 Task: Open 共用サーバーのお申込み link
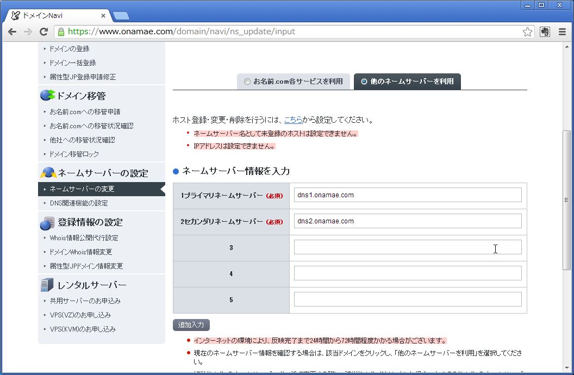point(85,301)
